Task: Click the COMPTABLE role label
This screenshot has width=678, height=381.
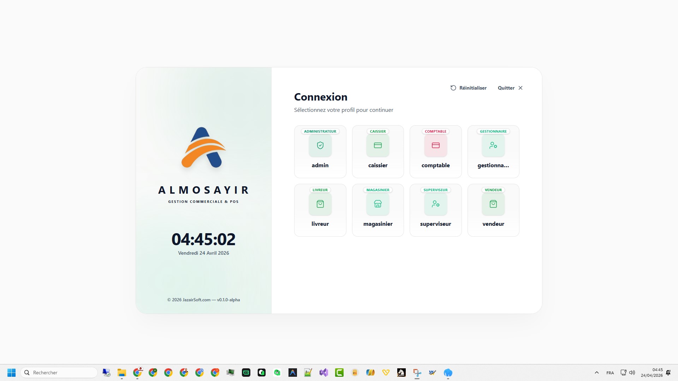Action: click(x=435, y=131)
